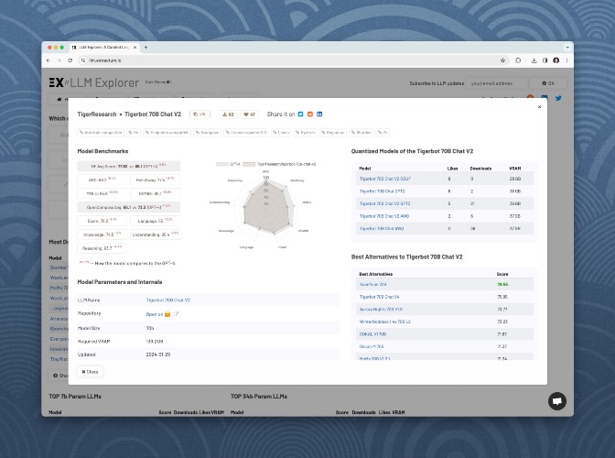Click the Llama tag

281,132
